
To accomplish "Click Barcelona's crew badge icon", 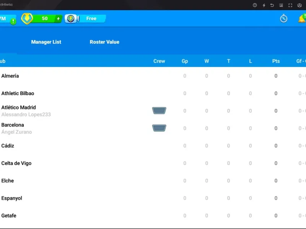I will click(x=159, y=128).
